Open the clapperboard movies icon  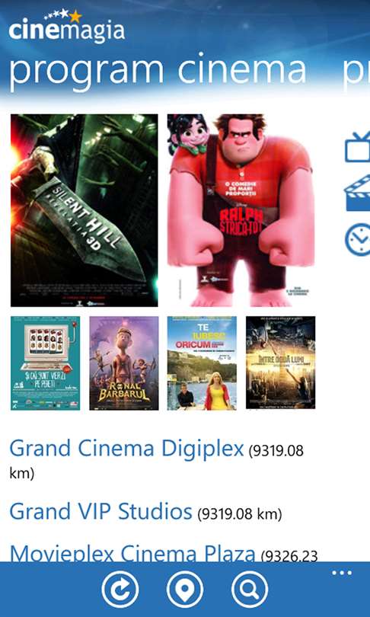point(357,193)
